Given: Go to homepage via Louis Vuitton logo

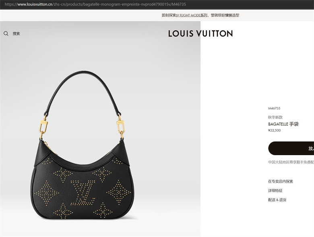Looking at the screenshot, I should [x=200, y=33].
